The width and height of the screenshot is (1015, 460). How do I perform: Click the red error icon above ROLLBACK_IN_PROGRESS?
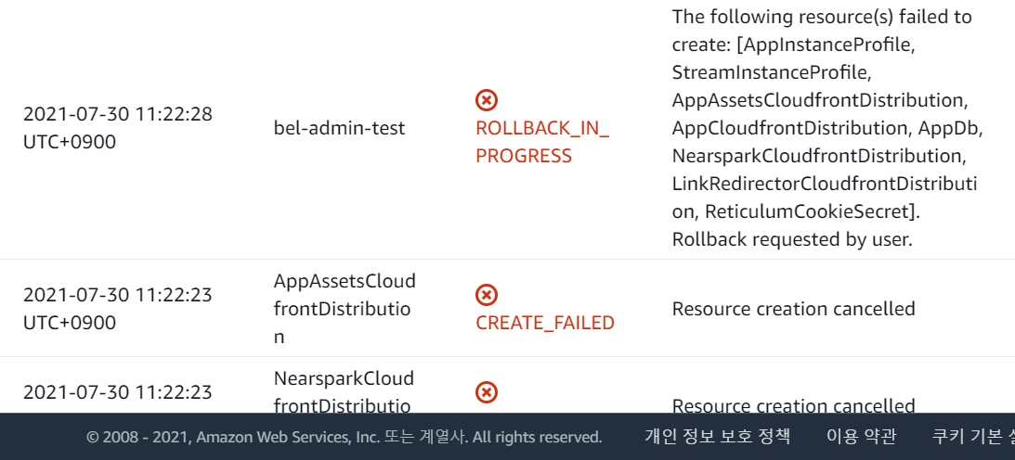click(486, 100)
